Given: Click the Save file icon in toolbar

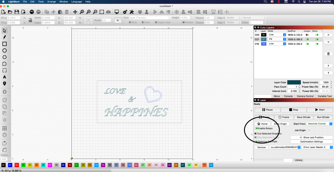Looking at the screenshot, I should click(17, 12).
